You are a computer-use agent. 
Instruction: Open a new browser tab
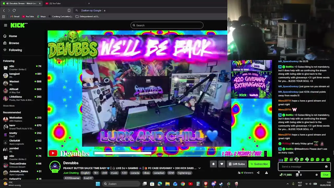pyautogui.click(x=89, y=3)
